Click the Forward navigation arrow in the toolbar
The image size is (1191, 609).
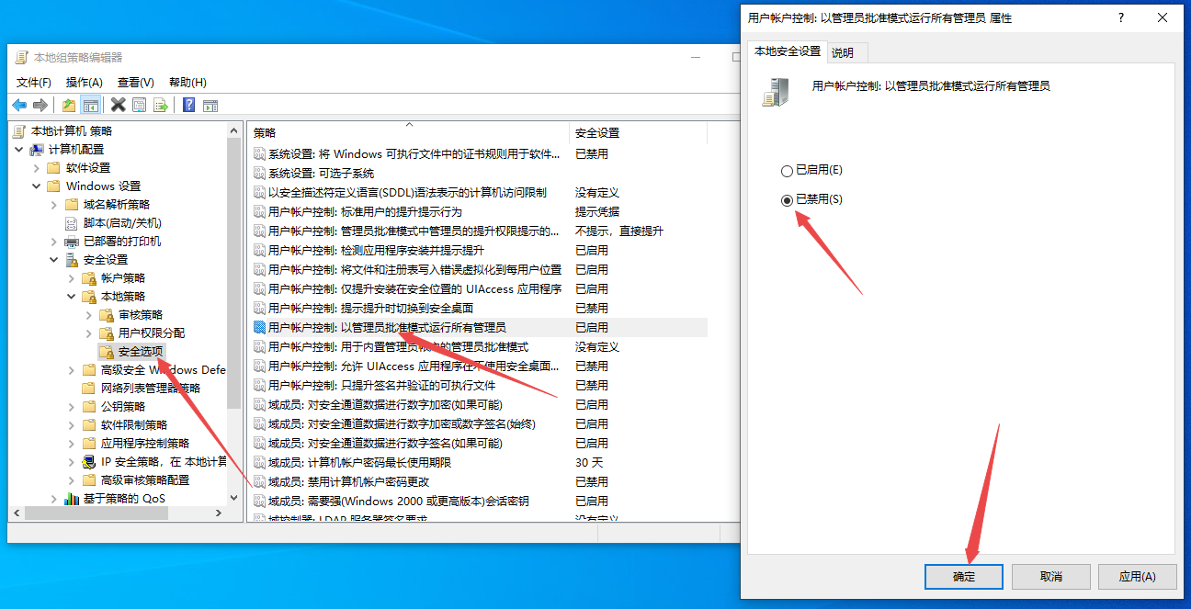point(39,105)
